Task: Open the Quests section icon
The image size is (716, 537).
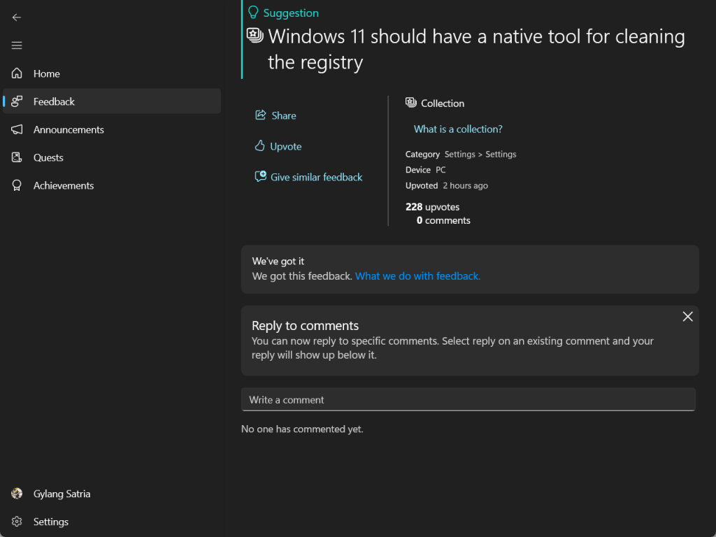Action: 16,157
